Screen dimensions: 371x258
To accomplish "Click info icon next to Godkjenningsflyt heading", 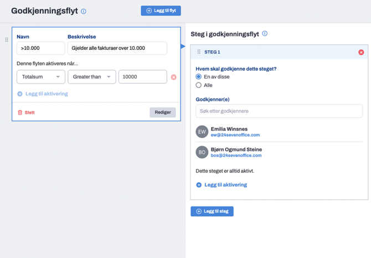I will pyautogui.click(x=84, y=11).
